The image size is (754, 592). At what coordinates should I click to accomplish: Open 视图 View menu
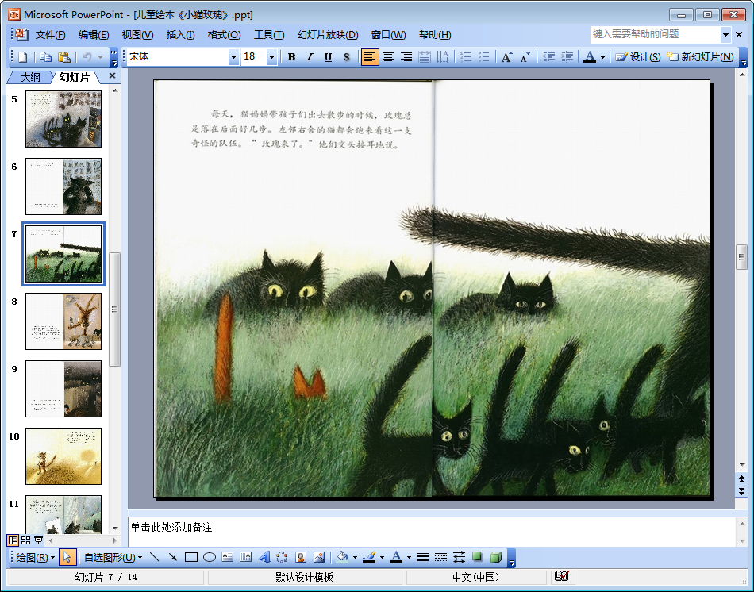click(137, 35)
